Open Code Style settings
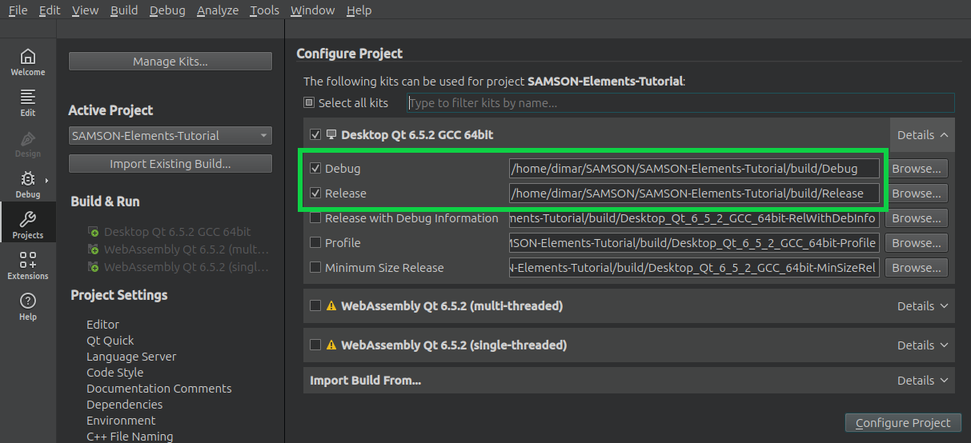The image size is (971, 443). coord(115,373)
